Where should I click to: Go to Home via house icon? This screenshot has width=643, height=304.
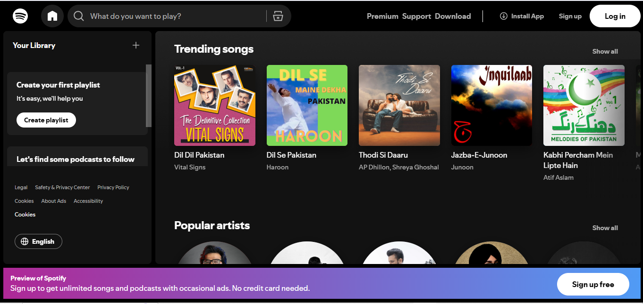[52, 16]
